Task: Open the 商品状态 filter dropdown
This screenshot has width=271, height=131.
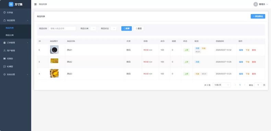Action: 114,28
